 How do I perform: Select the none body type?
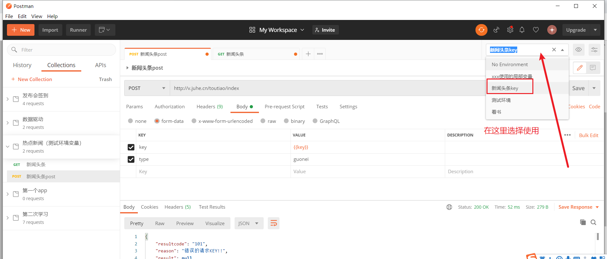(131, 121)
